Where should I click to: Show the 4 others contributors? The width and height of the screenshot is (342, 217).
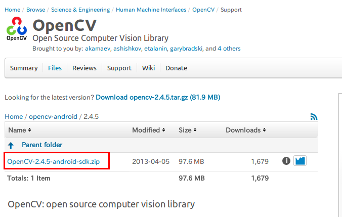pyautogui.click(x=229, y=49)
